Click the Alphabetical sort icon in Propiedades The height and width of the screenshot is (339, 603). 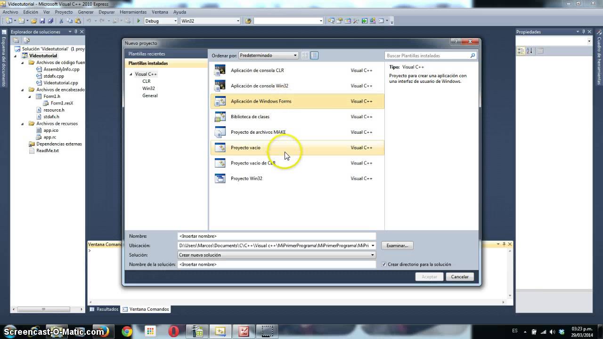coord(529,51)
